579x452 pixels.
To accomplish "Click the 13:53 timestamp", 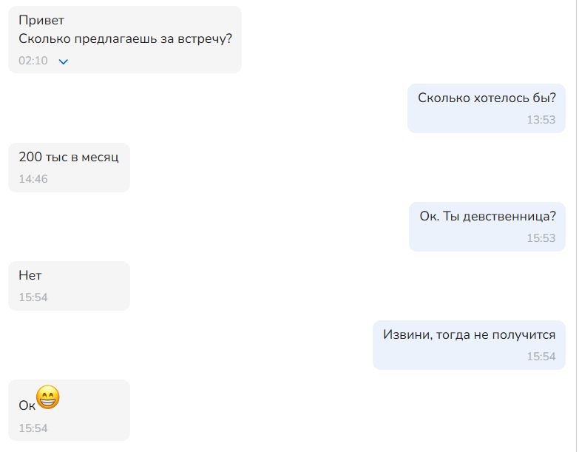I will [541, 120].
